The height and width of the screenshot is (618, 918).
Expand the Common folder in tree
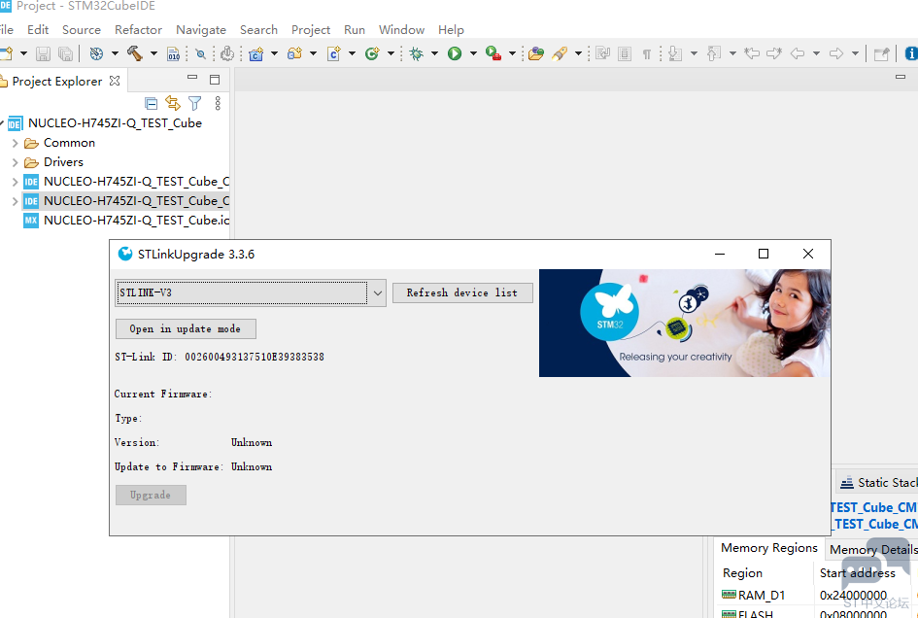tap(15, 143)
